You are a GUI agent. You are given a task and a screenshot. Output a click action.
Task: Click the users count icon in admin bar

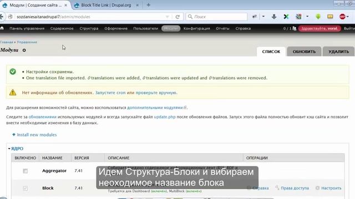point(294,28)
